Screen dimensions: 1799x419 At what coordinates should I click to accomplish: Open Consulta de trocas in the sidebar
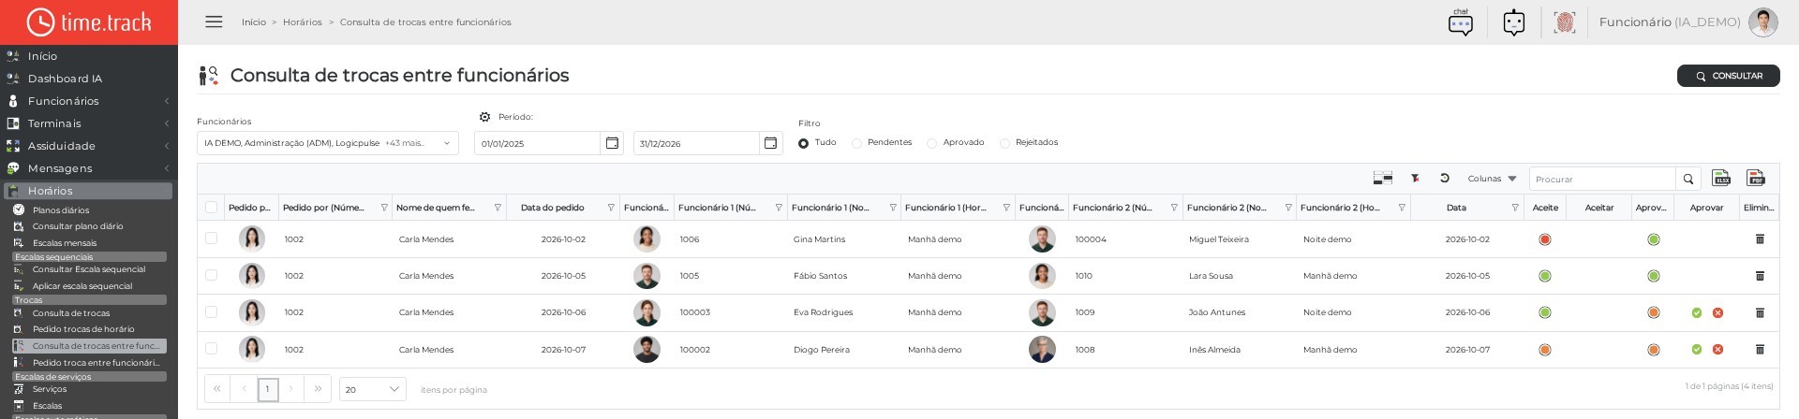(71, 313)
